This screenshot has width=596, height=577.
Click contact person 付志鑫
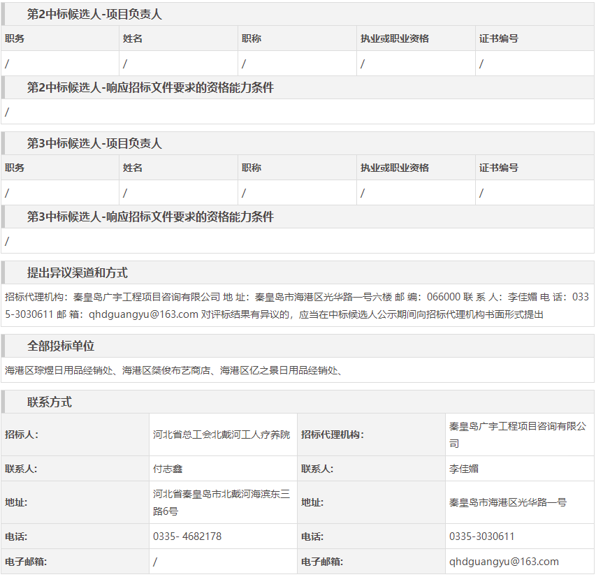[168, 469]
